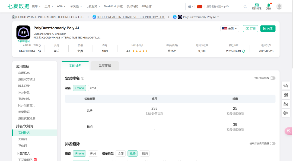293x161 pixels.
Task: Open 关键词 in the sidebar
Action: [x=23, y=139]
